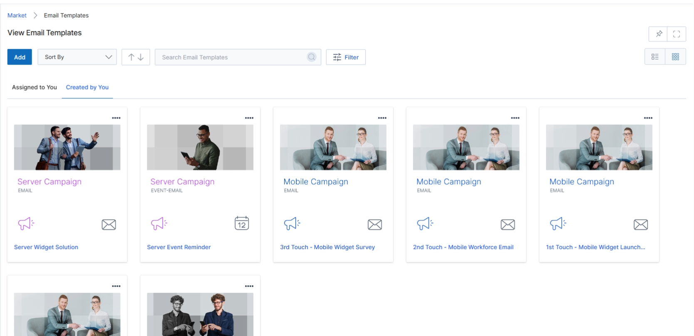Click calendar icon on Server Event Reminder card
The height and width of the screenshot is (336, 694).
(x=242, y=223)
